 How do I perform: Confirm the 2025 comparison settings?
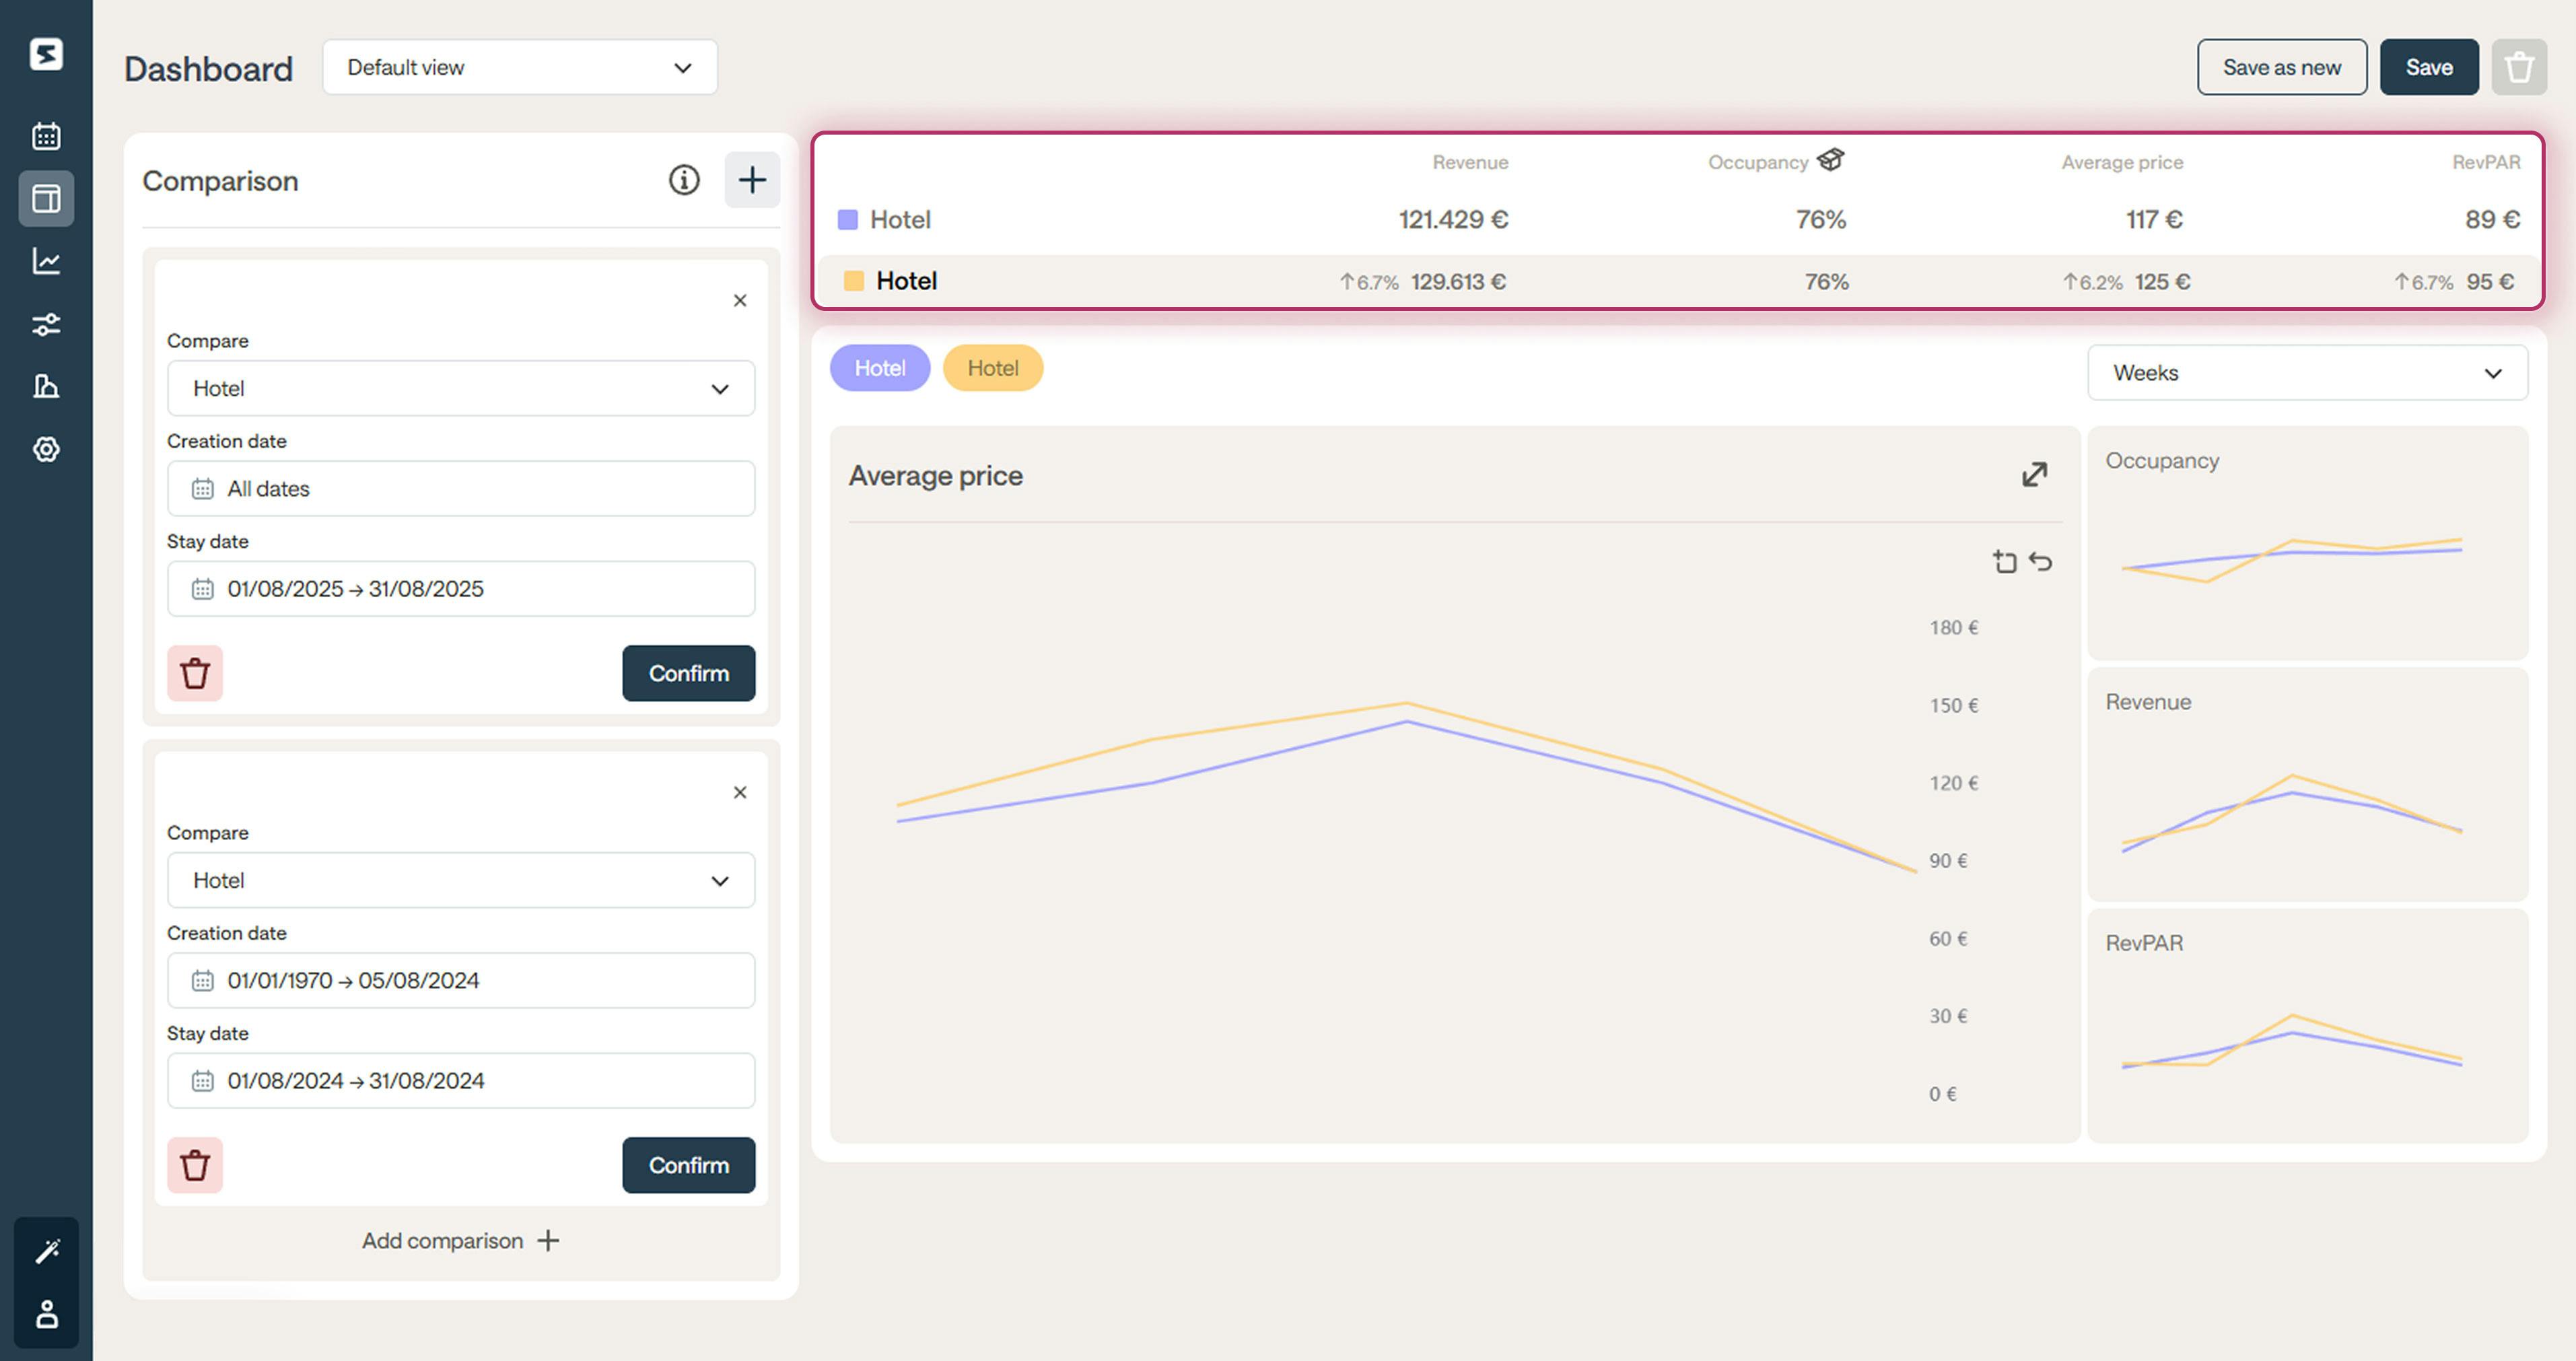click(689, 673)
